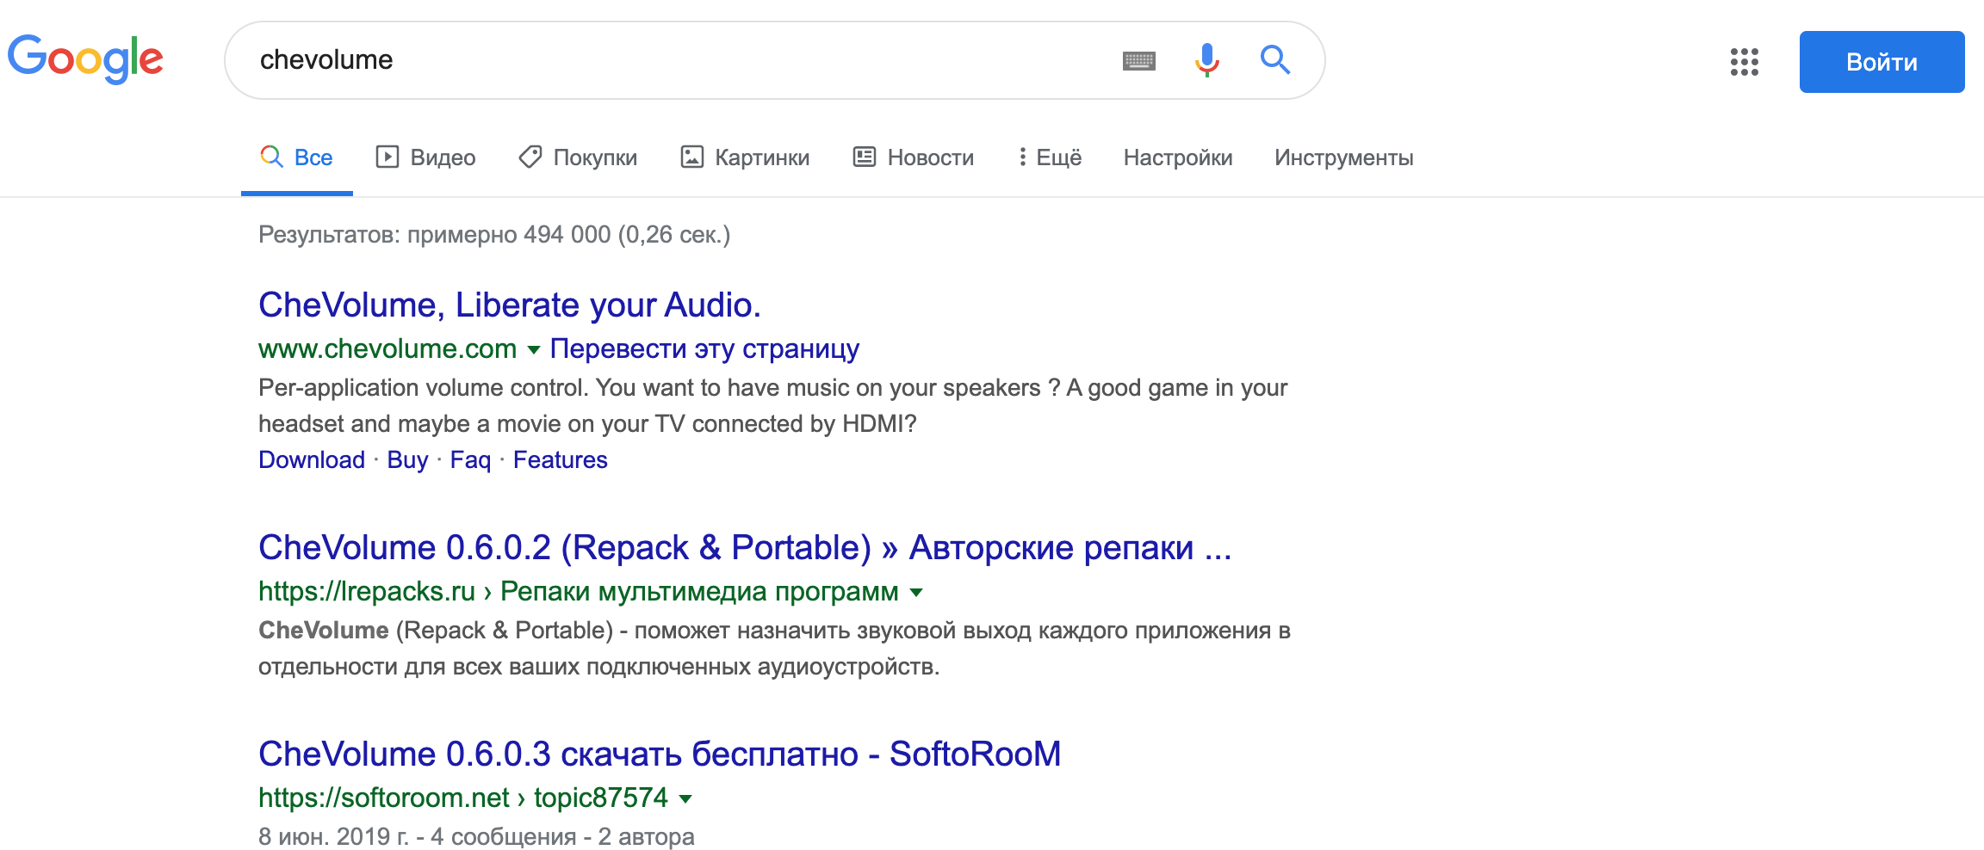Switch to the Новости tab
This screenshot has height=850, width=1984.
pos(914,157)
